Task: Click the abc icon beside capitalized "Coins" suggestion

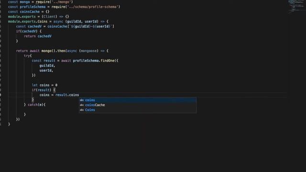Action: click(x=82, y=110)
